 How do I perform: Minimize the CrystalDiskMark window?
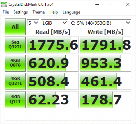pos(97,4)
